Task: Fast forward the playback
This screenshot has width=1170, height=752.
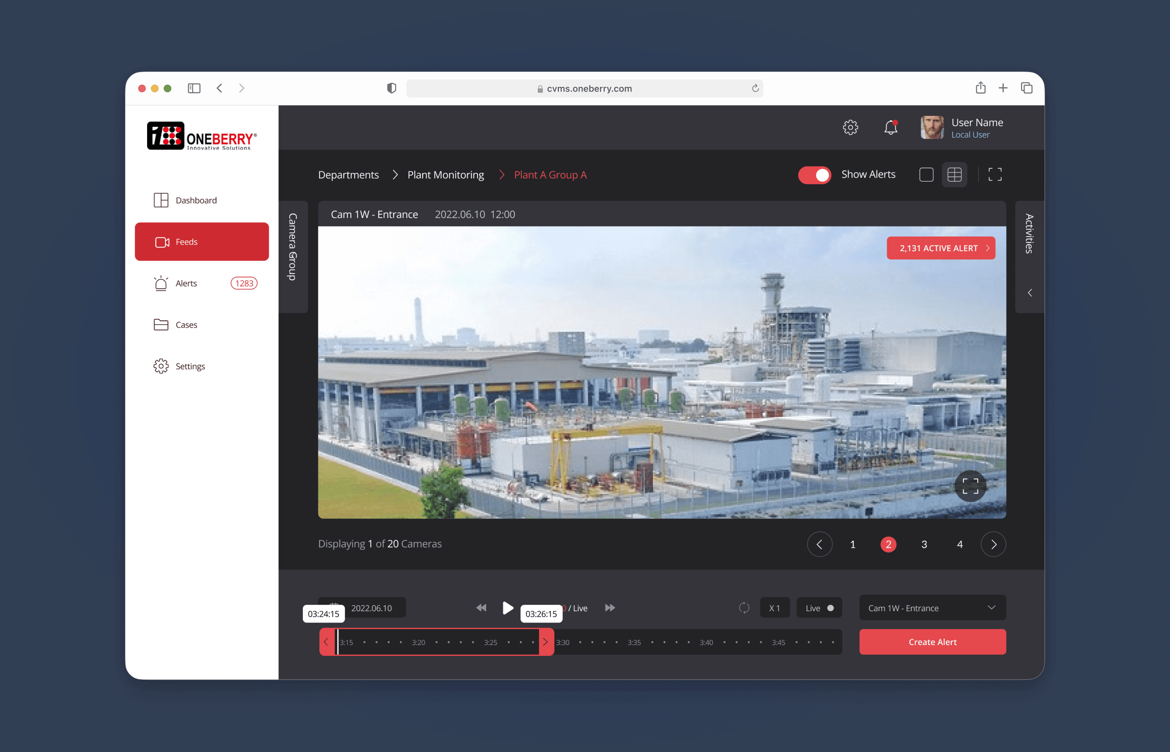Action: pyautogui.click(x=610, y=608)
